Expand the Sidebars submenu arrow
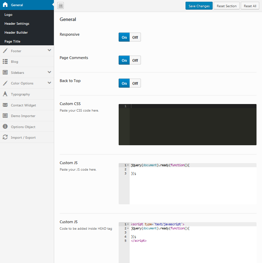 tap(49, 72)
